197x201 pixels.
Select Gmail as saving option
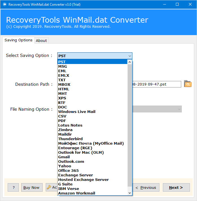coord(92,157)
